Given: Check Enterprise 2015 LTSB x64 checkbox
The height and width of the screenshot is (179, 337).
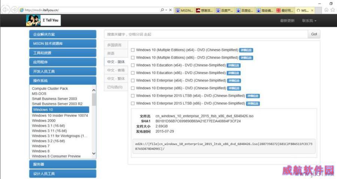Looking at the screenshot, I should tap(133, 96).
